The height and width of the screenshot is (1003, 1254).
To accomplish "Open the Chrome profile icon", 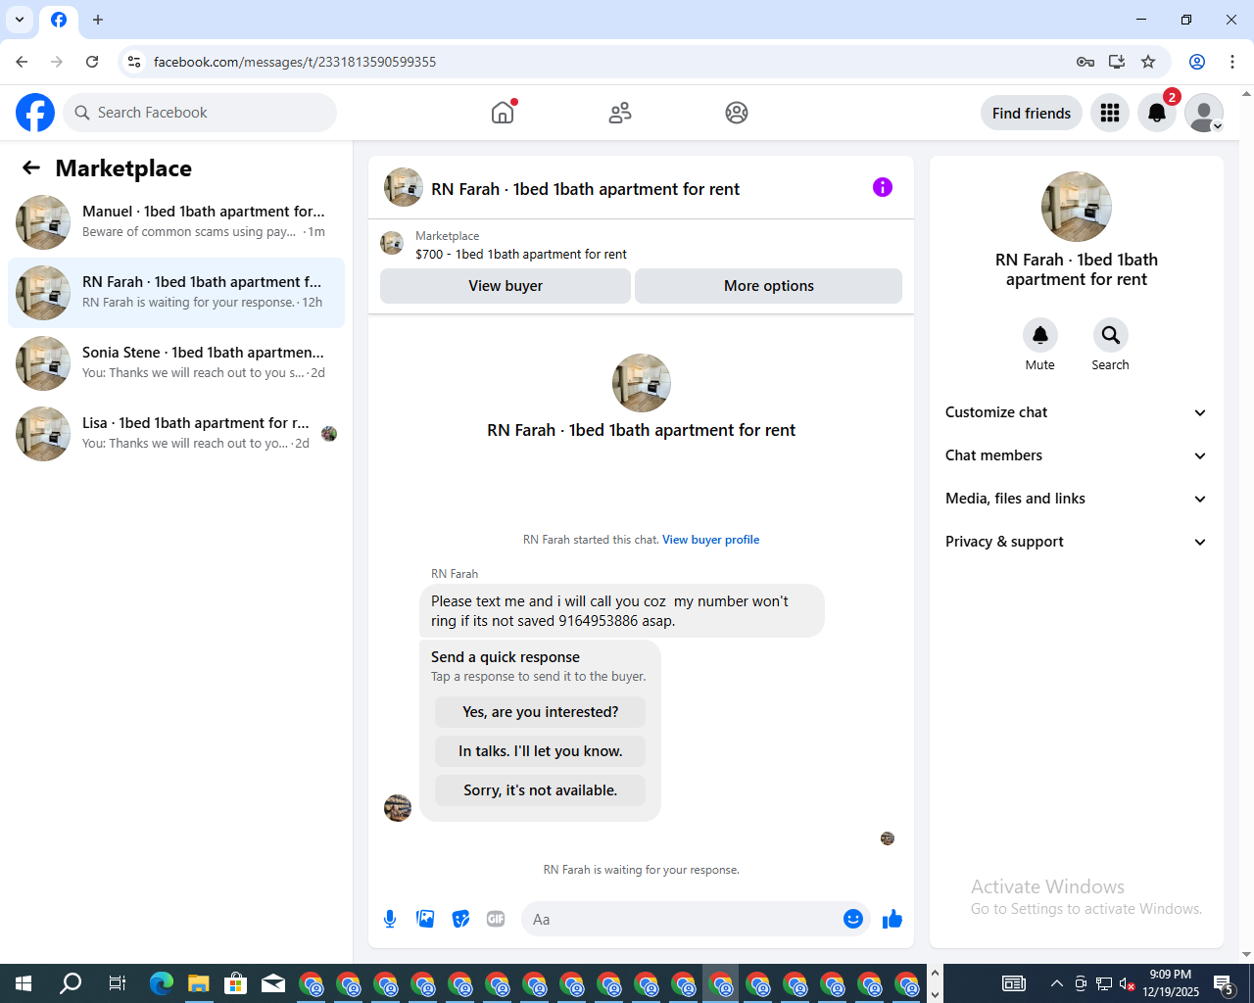I will coord(1197,62).
